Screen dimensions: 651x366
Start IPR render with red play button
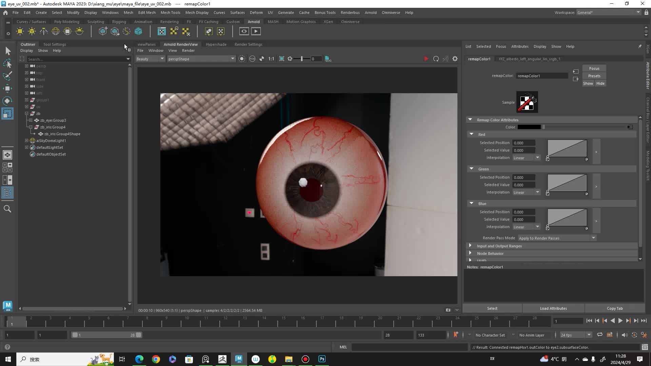pos(426,59)
